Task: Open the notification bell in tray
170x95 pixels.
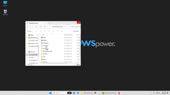Action: (x=168, y=93)
